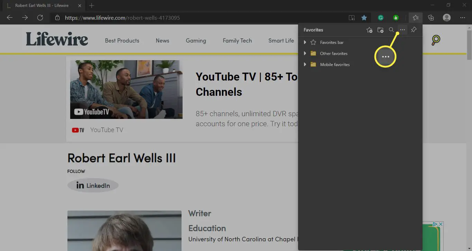
Task: Open a new browser tab
Action: pyautogui.click(x=92, y=6)
